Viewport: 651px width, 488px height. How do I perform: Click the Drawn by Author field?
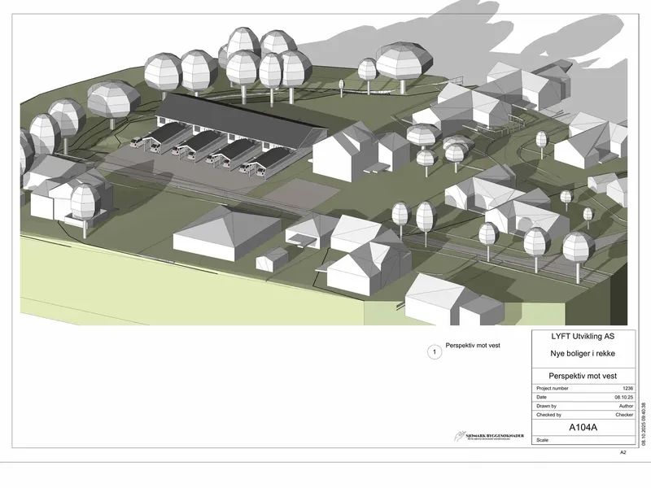[583, 406]
